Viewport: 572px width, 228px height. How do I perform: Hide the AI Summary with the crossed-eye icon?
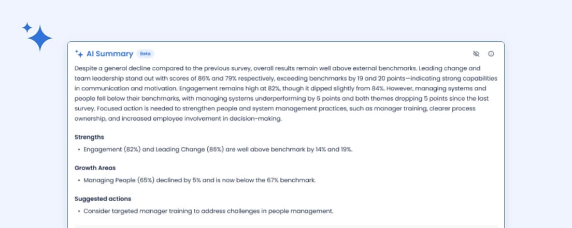(x=477, y=54)
